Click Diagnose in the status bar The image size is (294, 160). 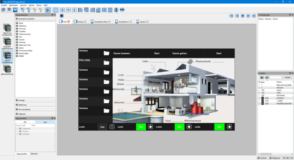(x=275, y=158)
